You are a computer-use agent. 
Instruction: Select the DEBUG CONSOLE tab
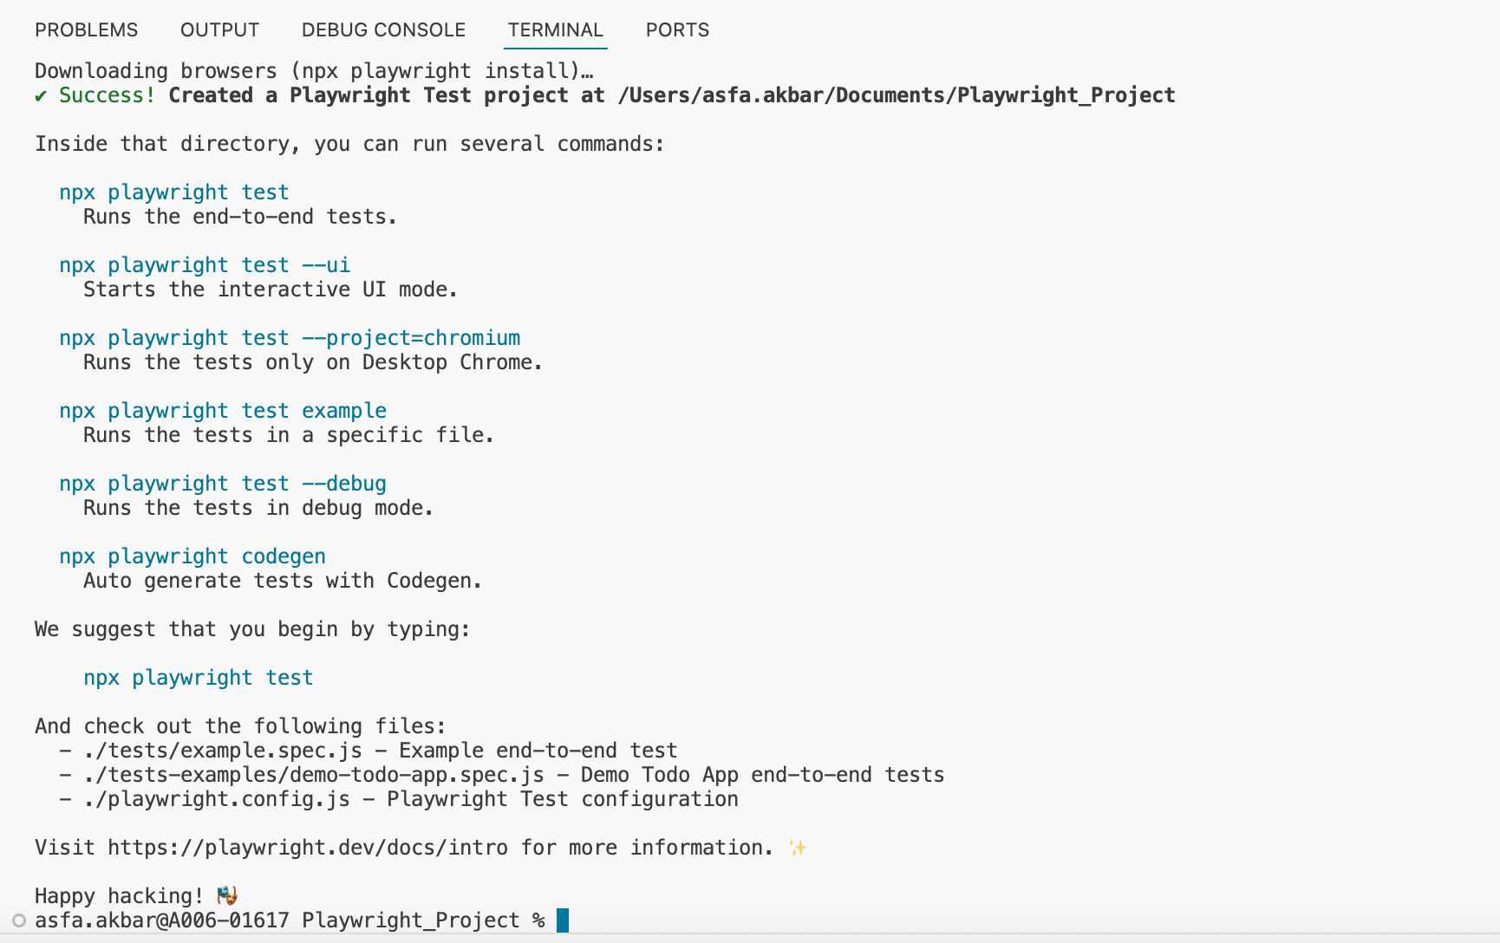pos(383,30)
